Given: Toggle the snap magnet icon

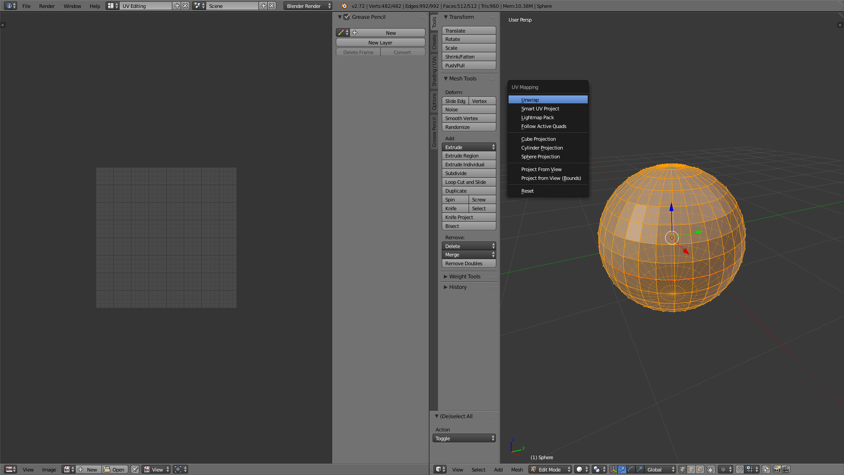Looking at the screenshot, I should (740, 469).
